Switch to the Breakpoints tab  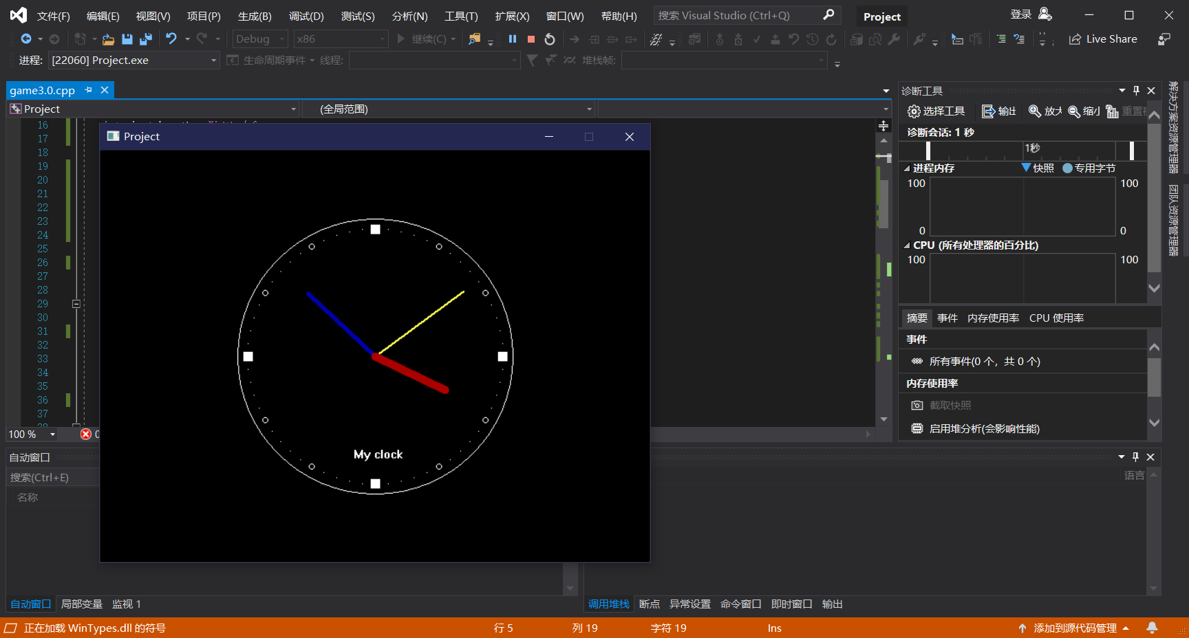click(650, 604)
